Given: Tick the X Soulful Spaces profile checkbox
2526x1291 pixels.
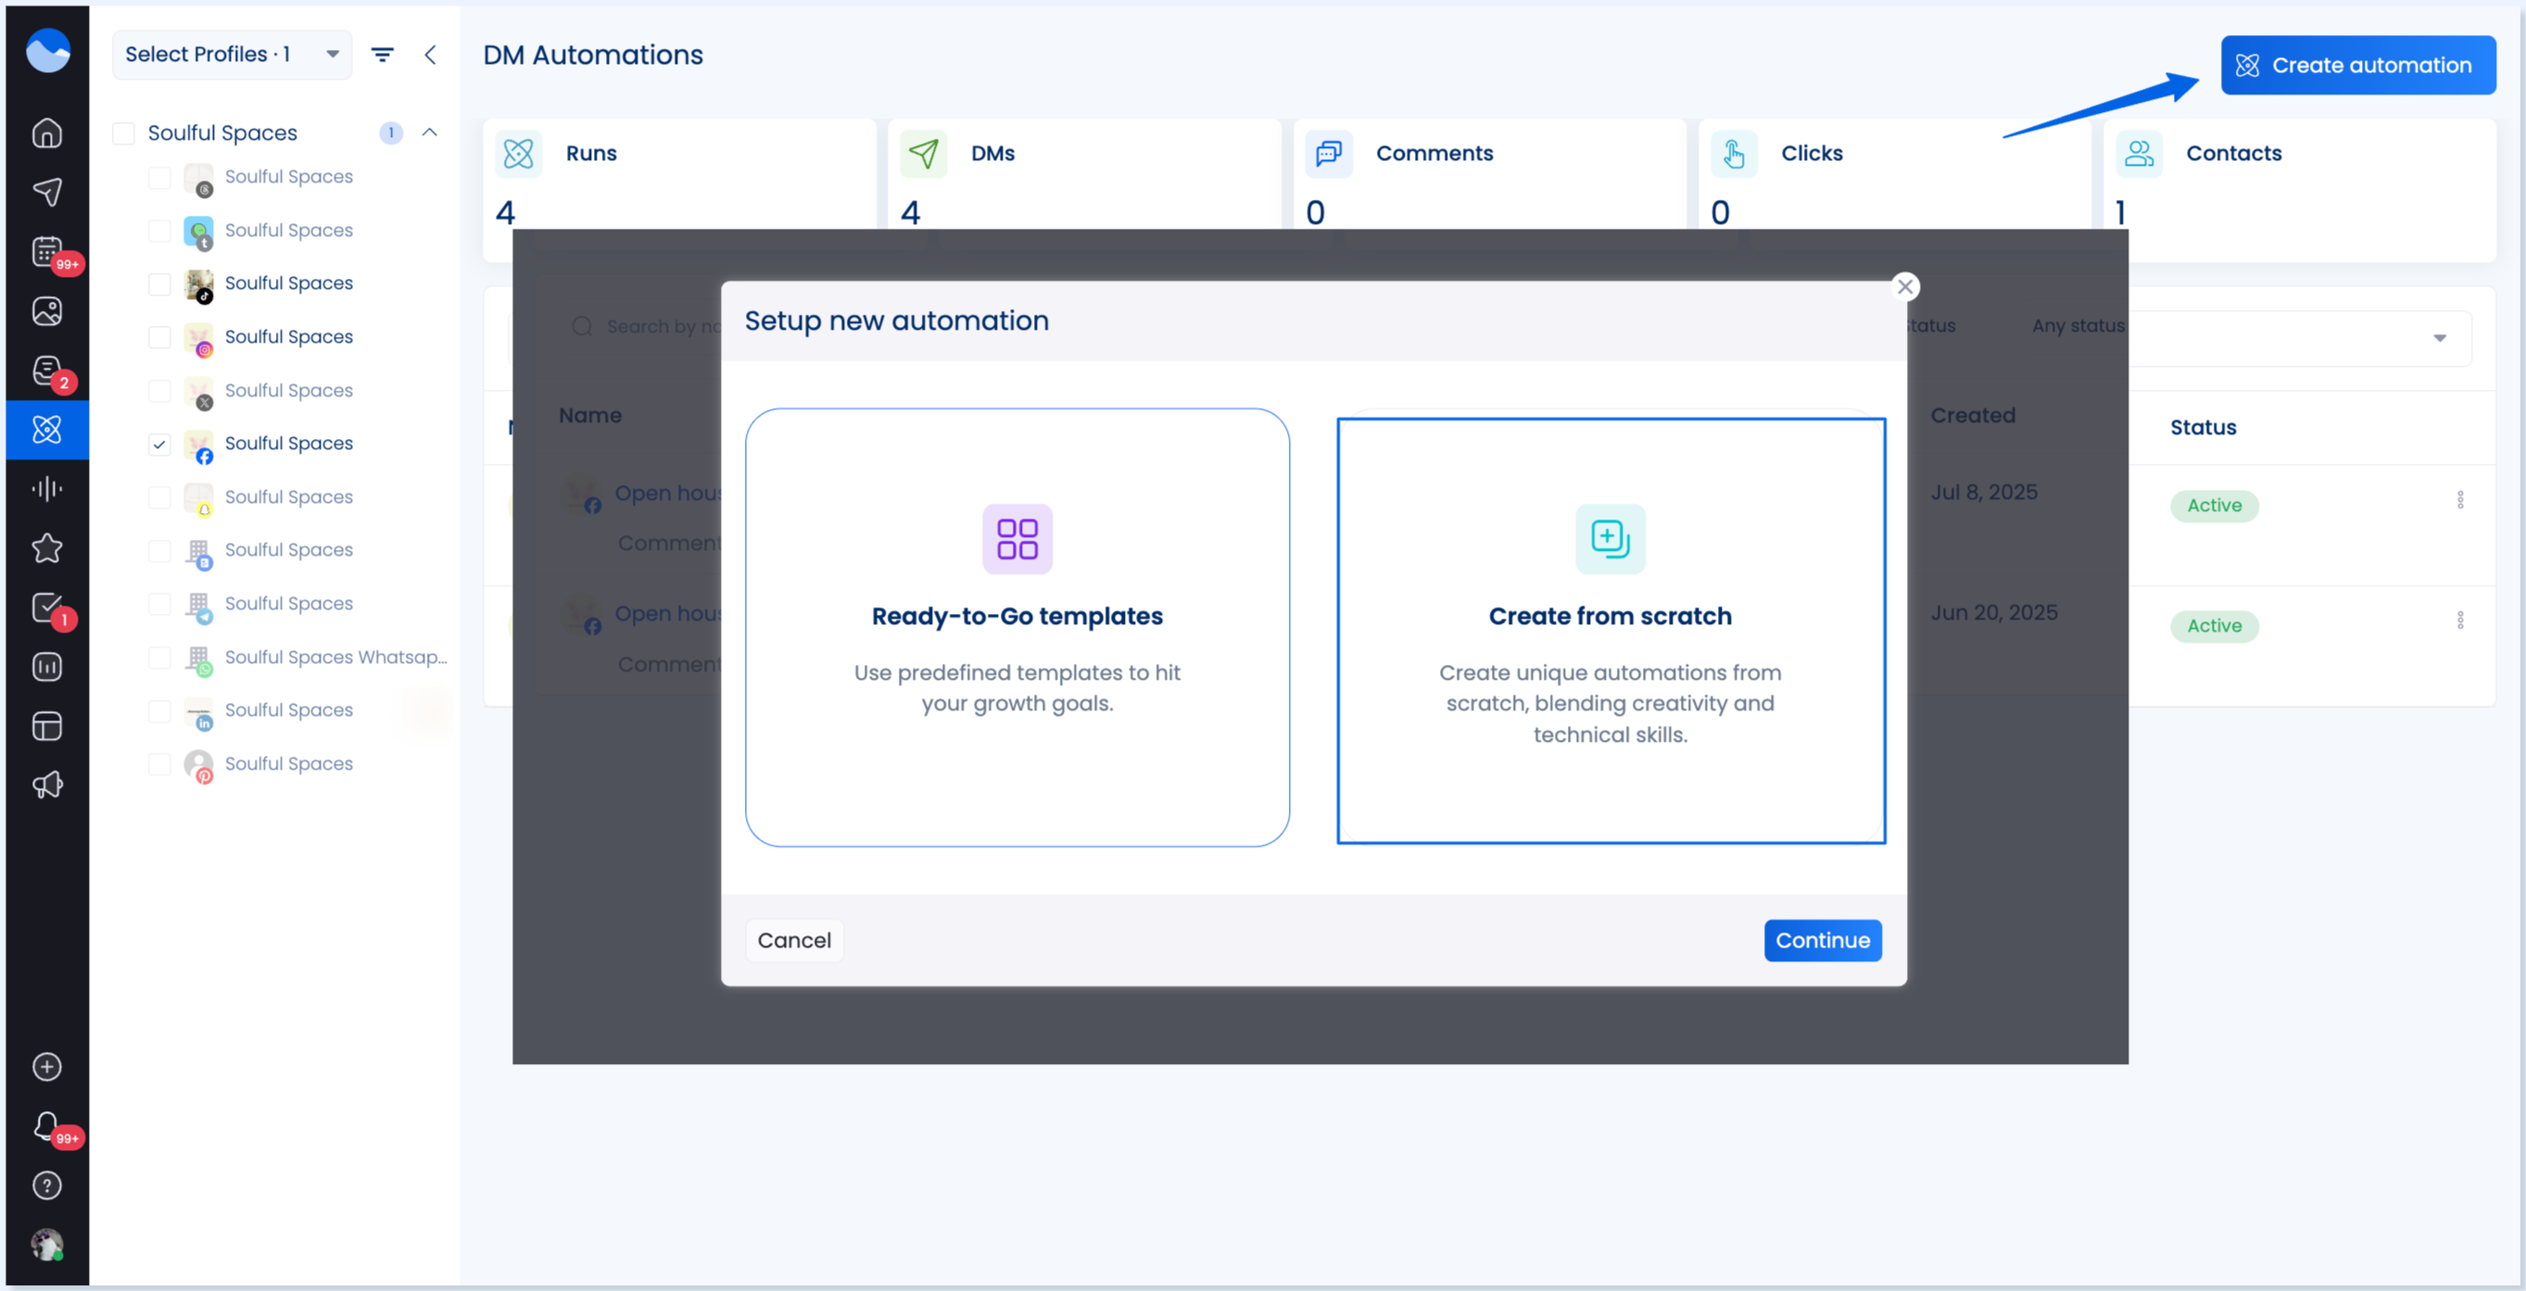Looking at the screenshot, I should coord(158,391).
